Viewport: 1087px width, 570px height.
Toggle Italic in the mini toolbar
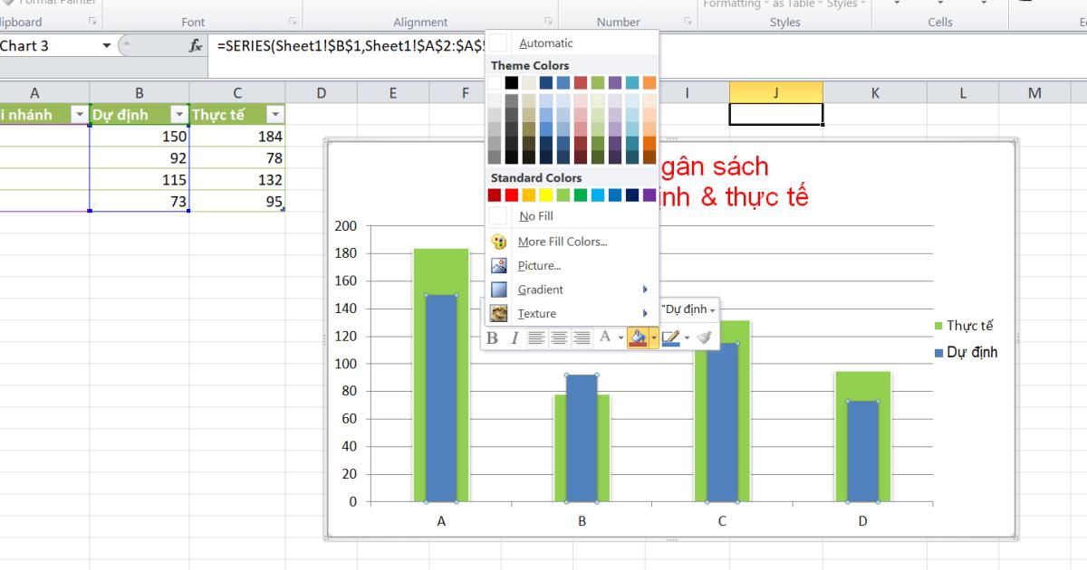(x=515, y=337)
